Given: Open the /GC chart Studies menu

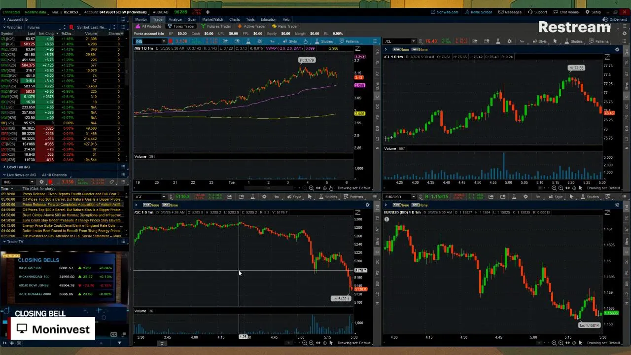Looking at the screenshot, I should pyautogui.click(x=328, y=197).
